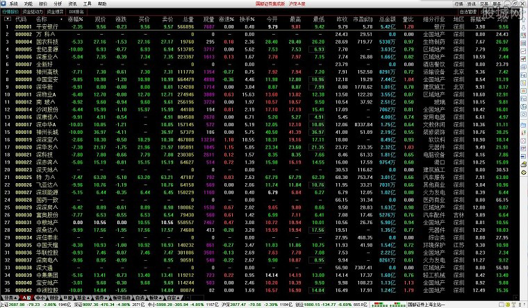Click the yellow diamond icon in right sidebar
Screen dimensions: 528x308
coord(524,172)
